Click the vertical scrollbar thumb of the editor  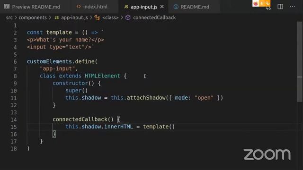(x=300, y=62)
